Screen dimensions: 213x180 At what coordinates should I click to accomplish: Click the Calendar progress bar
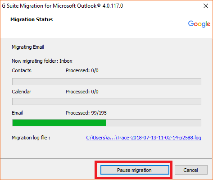coord(107,102)
